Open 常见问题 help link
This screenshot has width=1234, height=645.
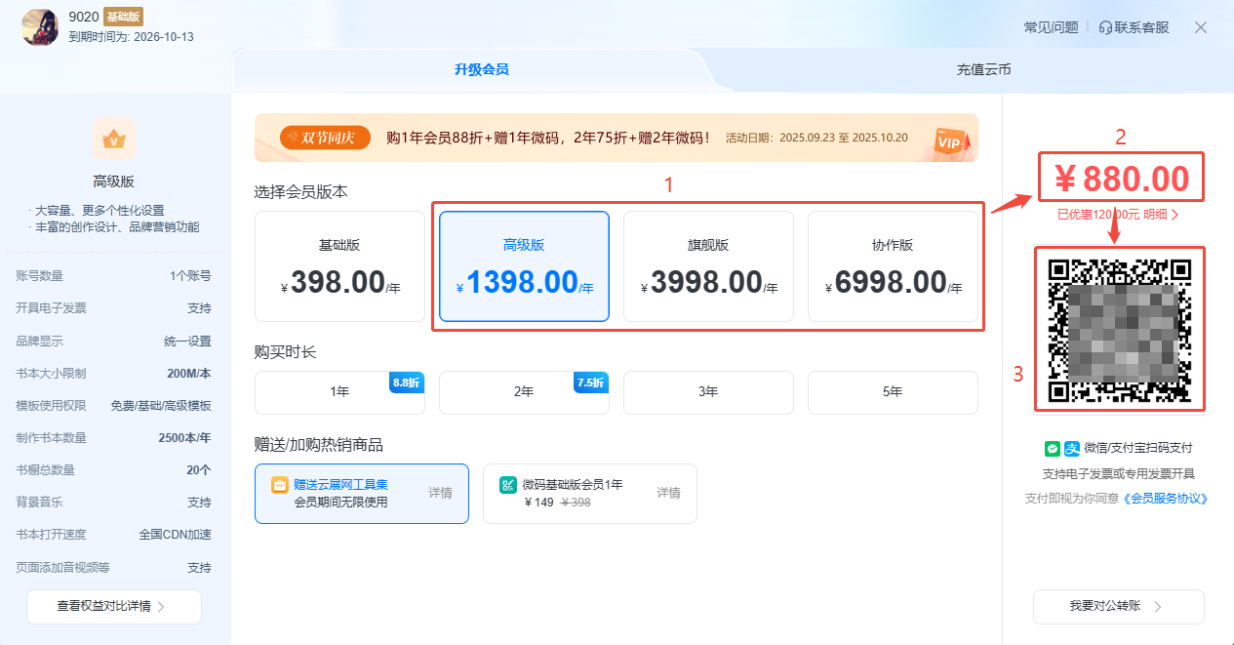[x=1051, y=27]
